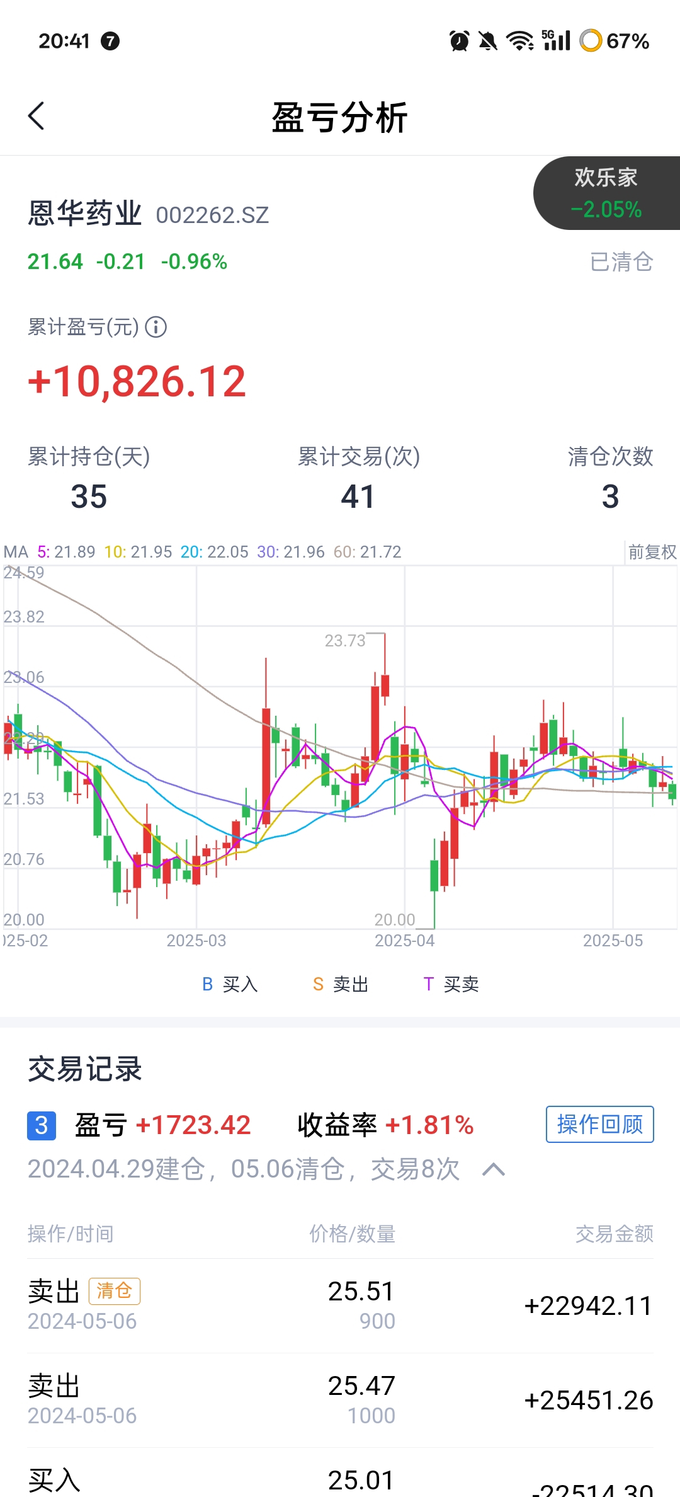Open the 前复权 adjustment selector
This screenshot has width=680, height=1497.
(x=652, y=552)
